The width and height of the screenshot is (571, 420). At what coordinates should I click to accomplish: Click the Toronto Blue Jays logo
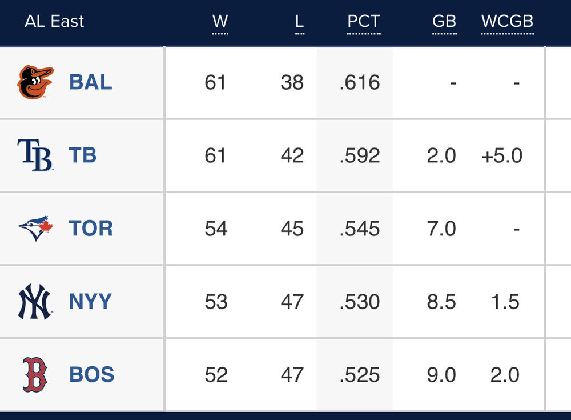point(35,229)
